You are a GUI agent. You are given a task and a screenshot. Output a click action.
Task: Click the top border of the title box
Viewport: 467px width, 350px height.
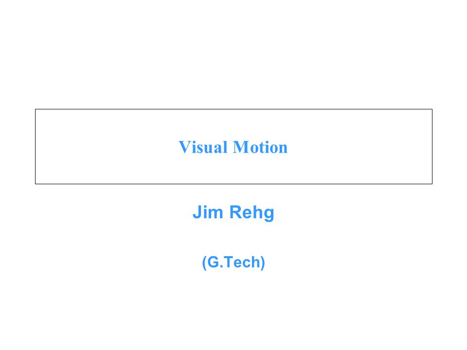233,109
